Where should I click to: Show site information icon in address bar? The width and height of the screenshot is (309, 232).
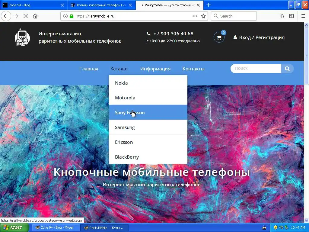tap(65, 16)
